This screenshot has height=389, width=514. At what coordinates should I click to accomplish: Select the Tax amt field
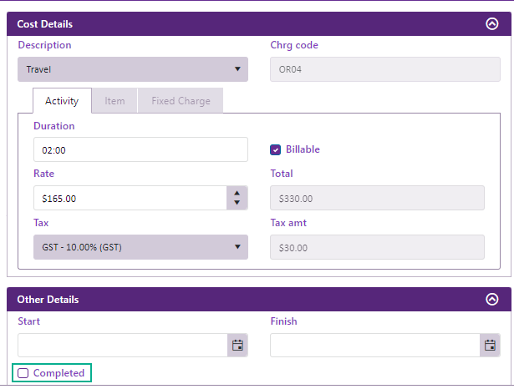click(377, 247)
